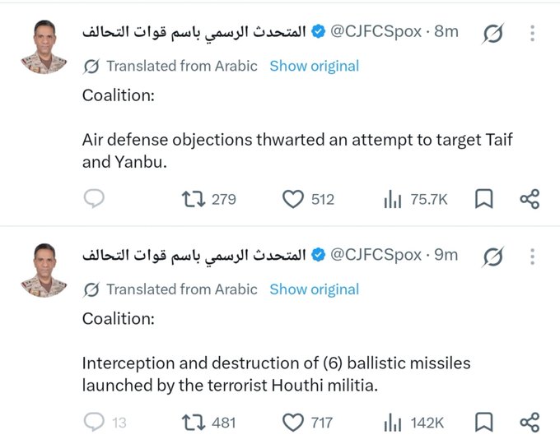The image size is (560, 444).
Task: Like the post with 512 likes
Action: (308, 199)
